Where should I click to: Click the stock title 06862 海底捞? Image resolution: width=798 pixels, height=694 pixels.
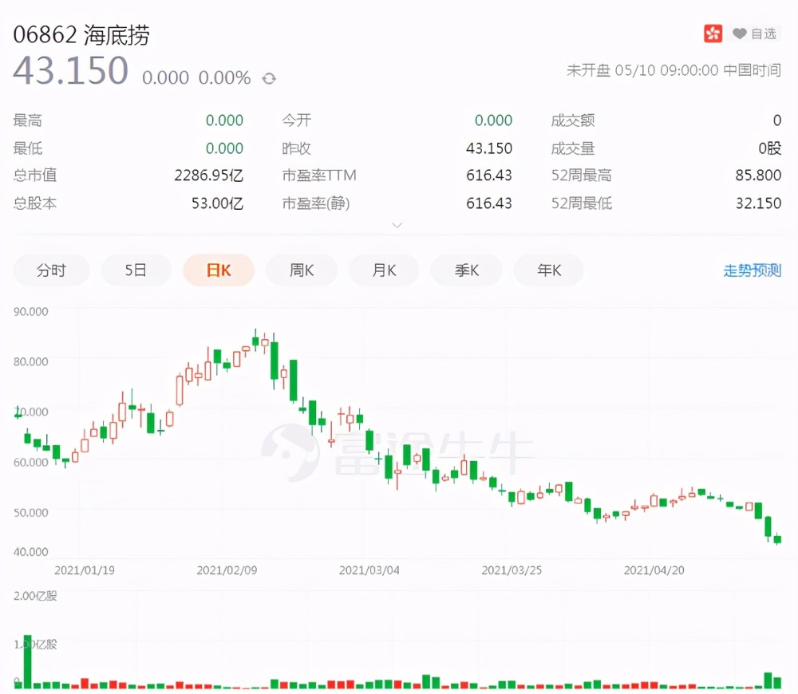pyautogui.click(x=81, y=34)
